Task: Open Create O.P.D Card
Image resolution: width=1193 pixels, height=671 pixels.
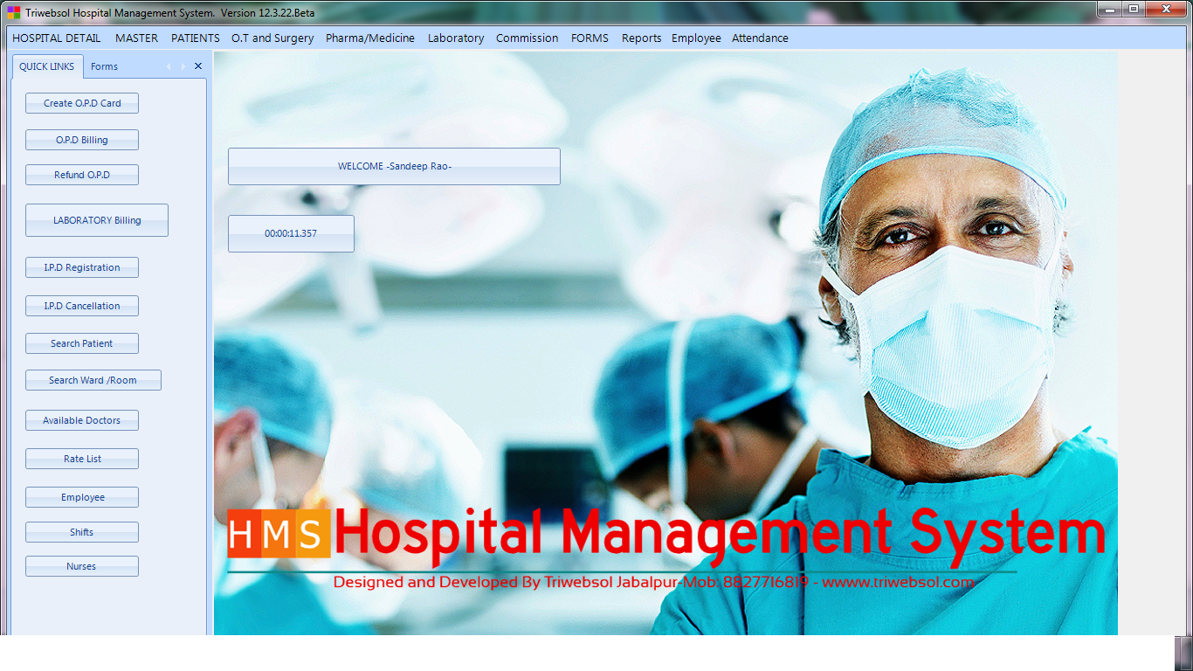Action: [x=81, y=102]
